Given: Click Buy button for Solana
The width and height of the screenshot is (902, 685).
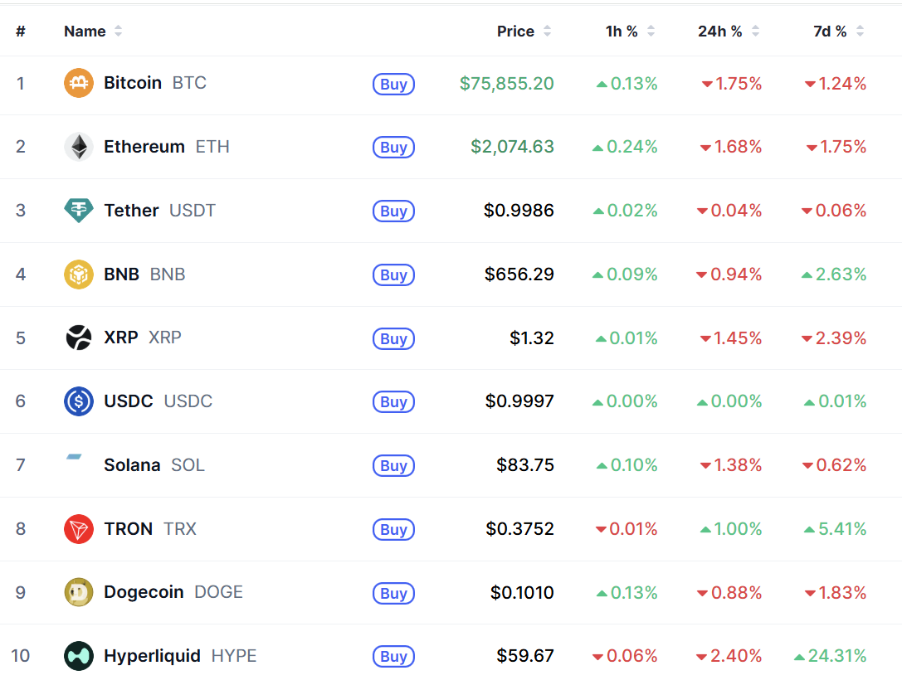Looking at the screenshot, I should [x=393, y=465].
